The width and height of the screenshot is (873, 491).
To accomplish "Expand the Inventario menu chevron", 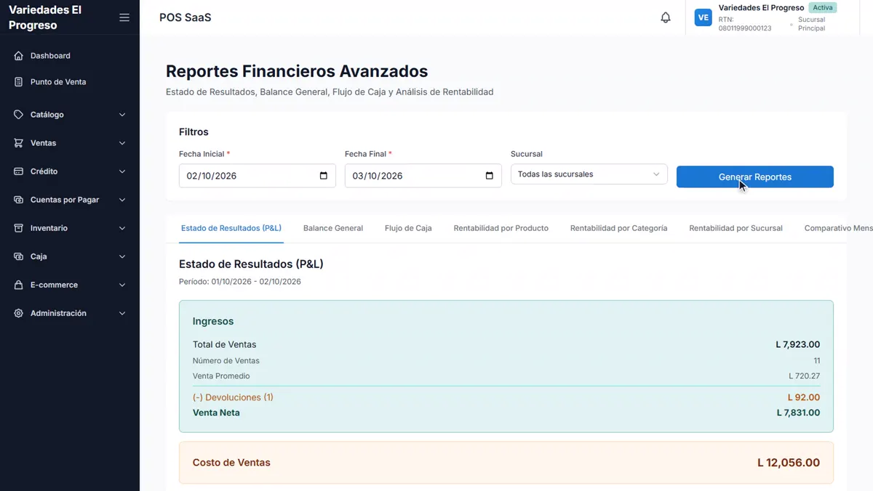I will (x=122, y=228).
